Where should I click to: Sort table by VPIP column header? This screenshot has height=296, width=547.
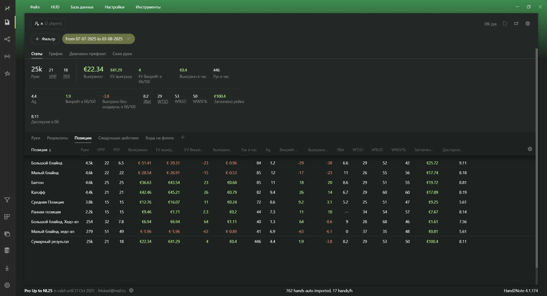coord(101,150)
